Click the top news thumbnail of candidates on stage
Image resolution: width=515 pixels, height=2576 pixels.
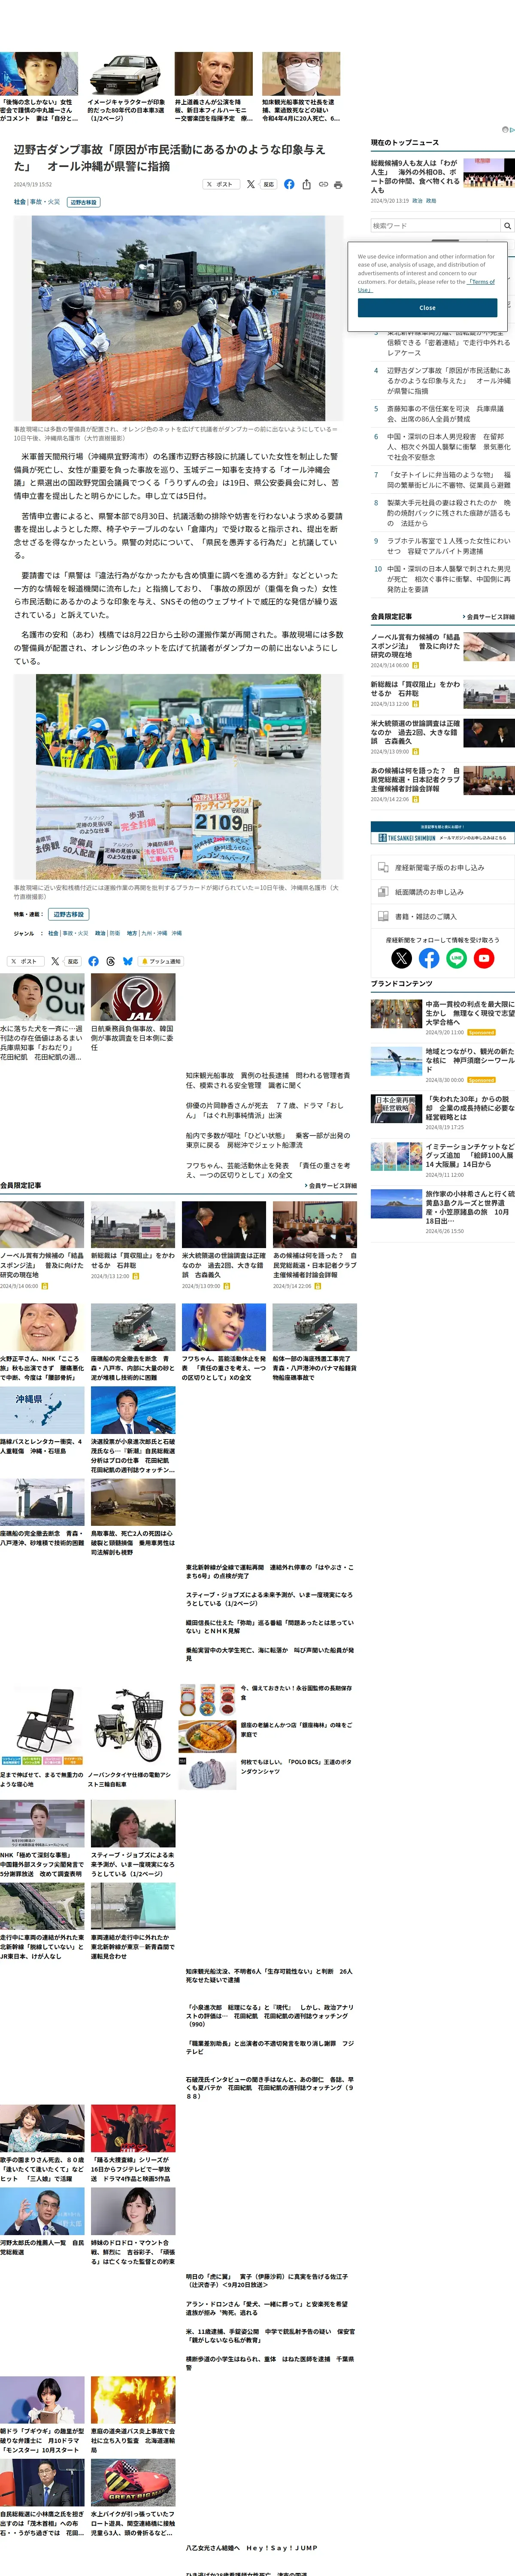coord(489,172)
